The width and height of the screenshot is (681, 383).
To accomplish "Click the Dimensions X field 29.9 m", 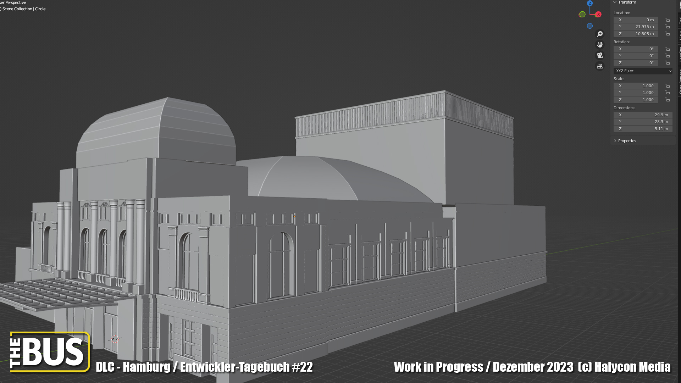I will coord(643,115).
